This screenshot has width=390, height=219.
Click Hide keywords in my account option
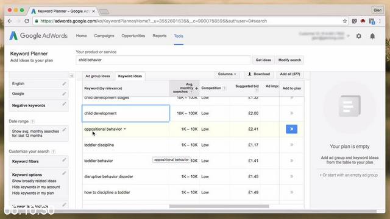click(x=36, y=187)
